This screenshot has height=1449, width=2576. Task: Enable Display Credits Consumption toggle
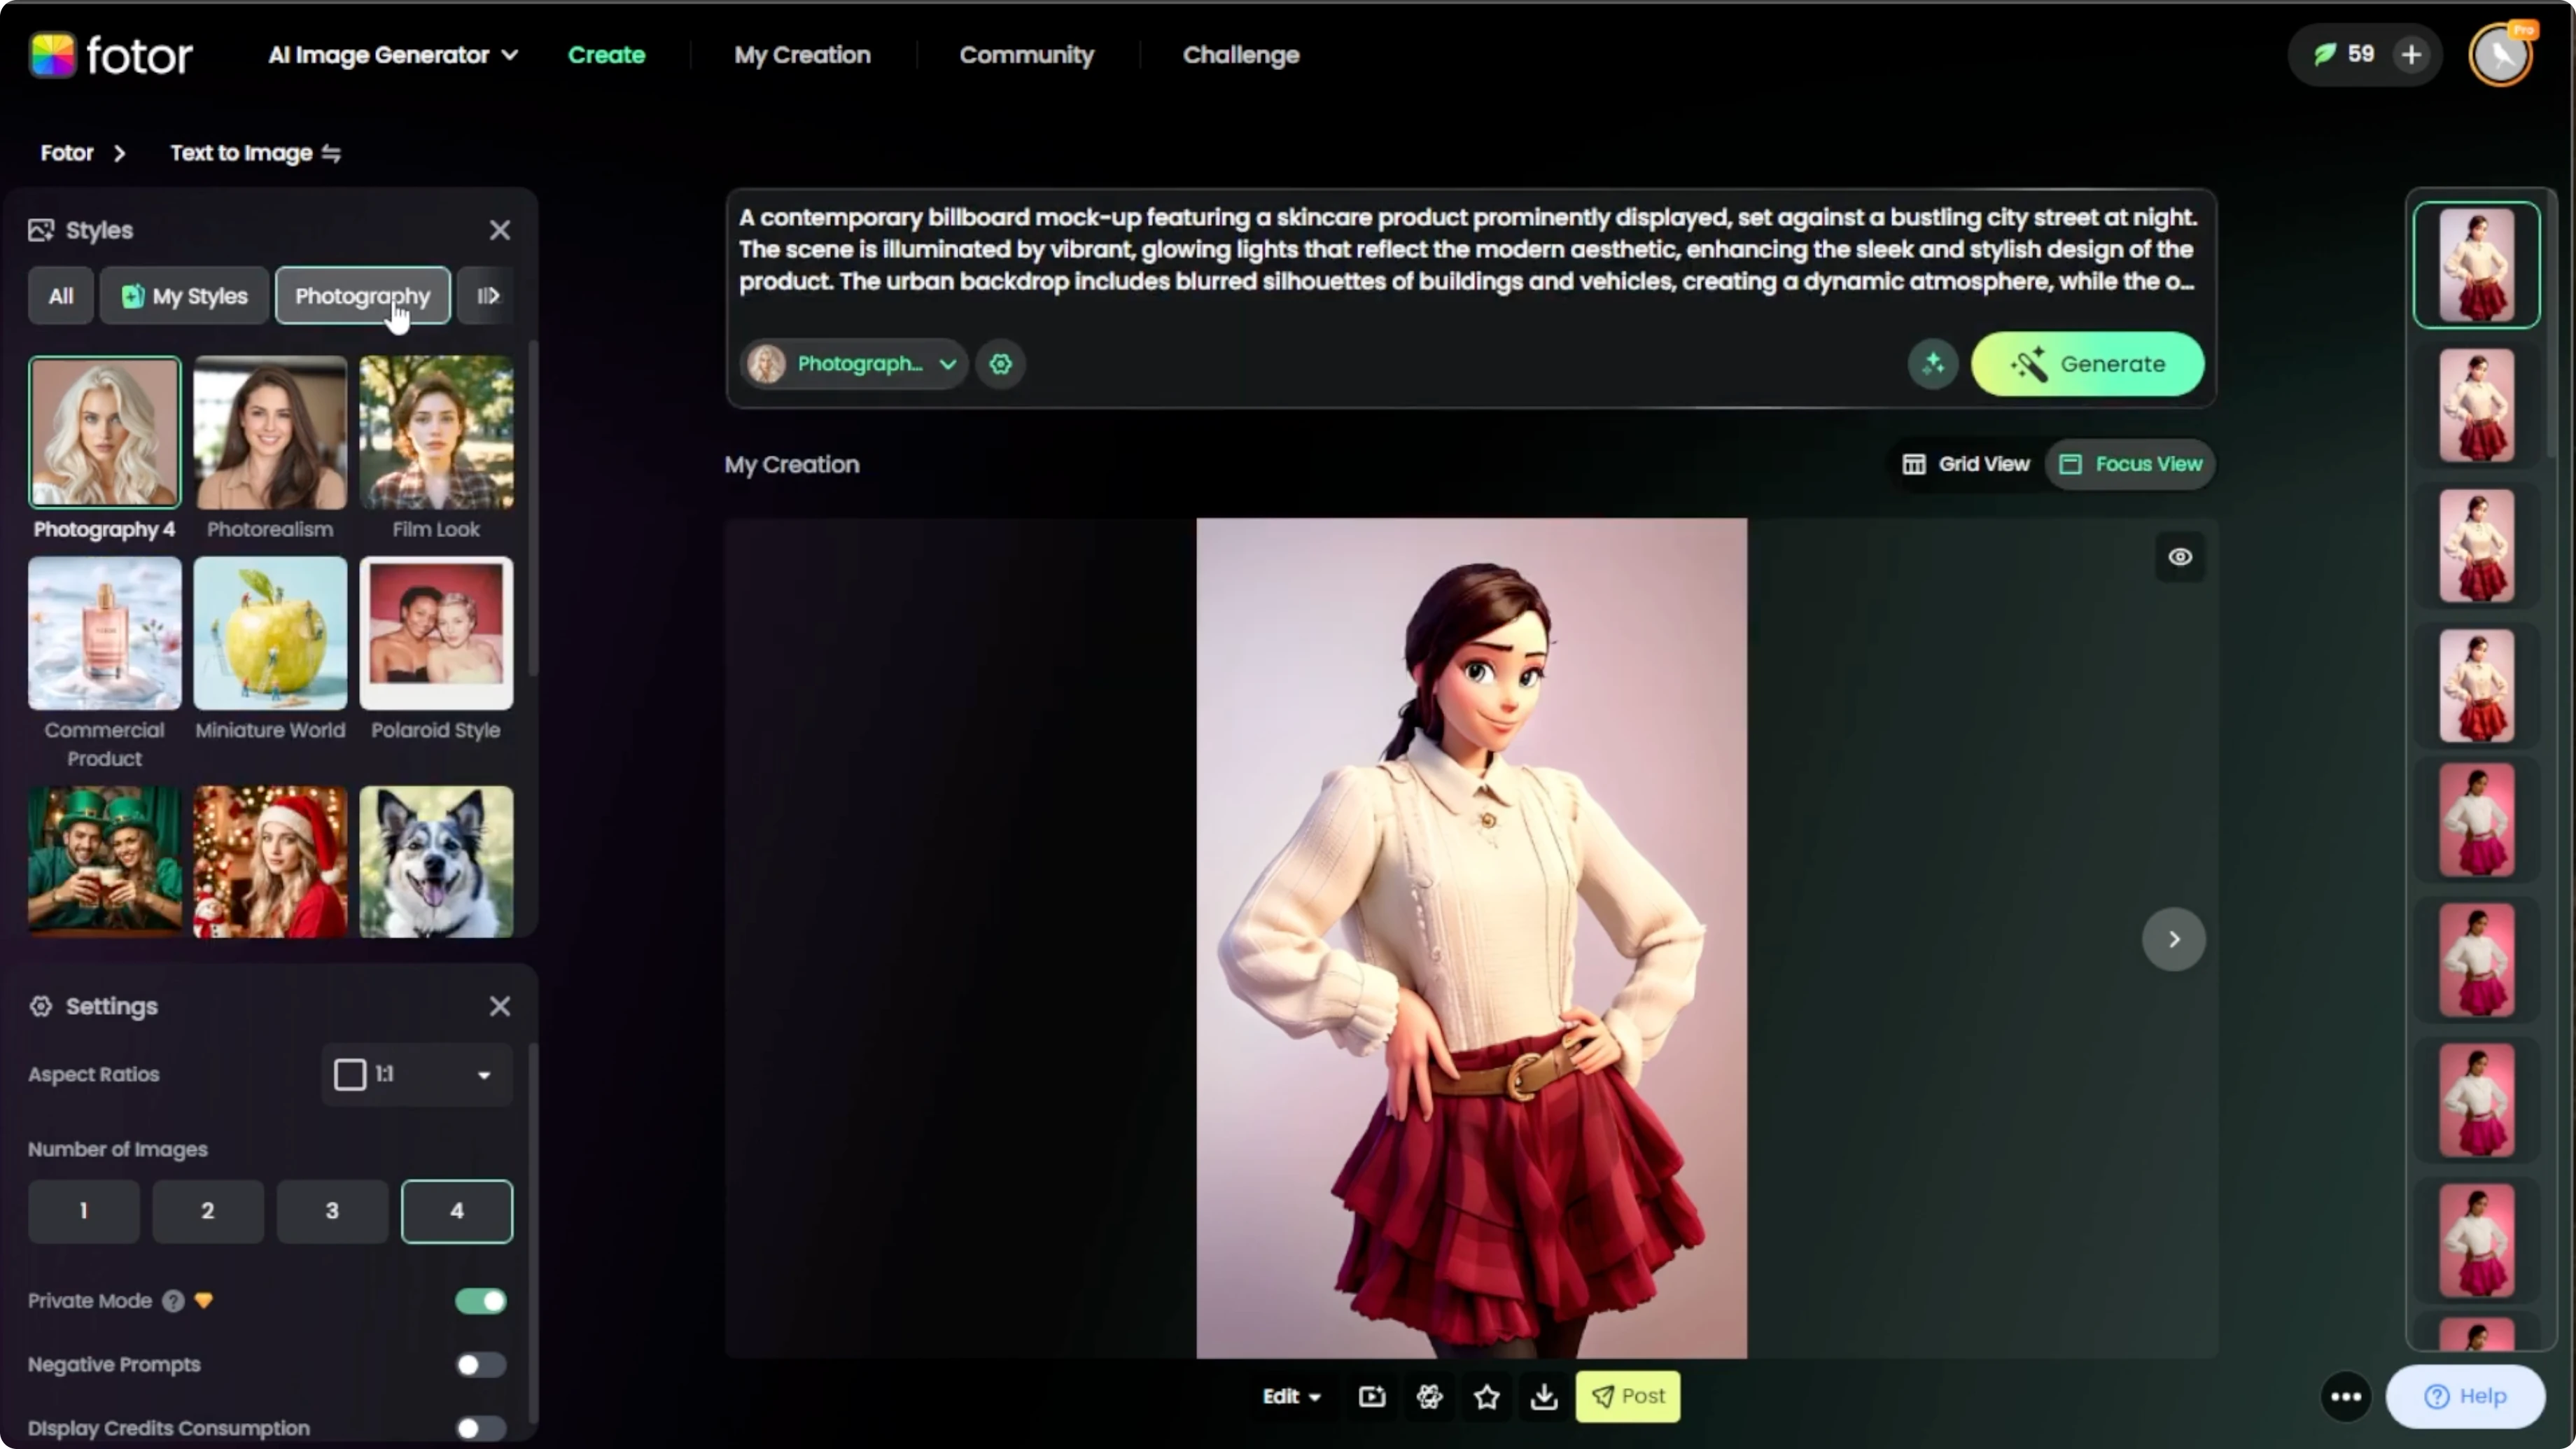coord(481,1428)
